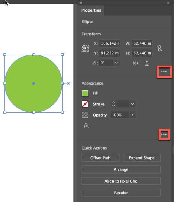Screen dimensions: 174x202
Task: Collapse the panel with double-arrow icon
Action: [x=168, y=3]
